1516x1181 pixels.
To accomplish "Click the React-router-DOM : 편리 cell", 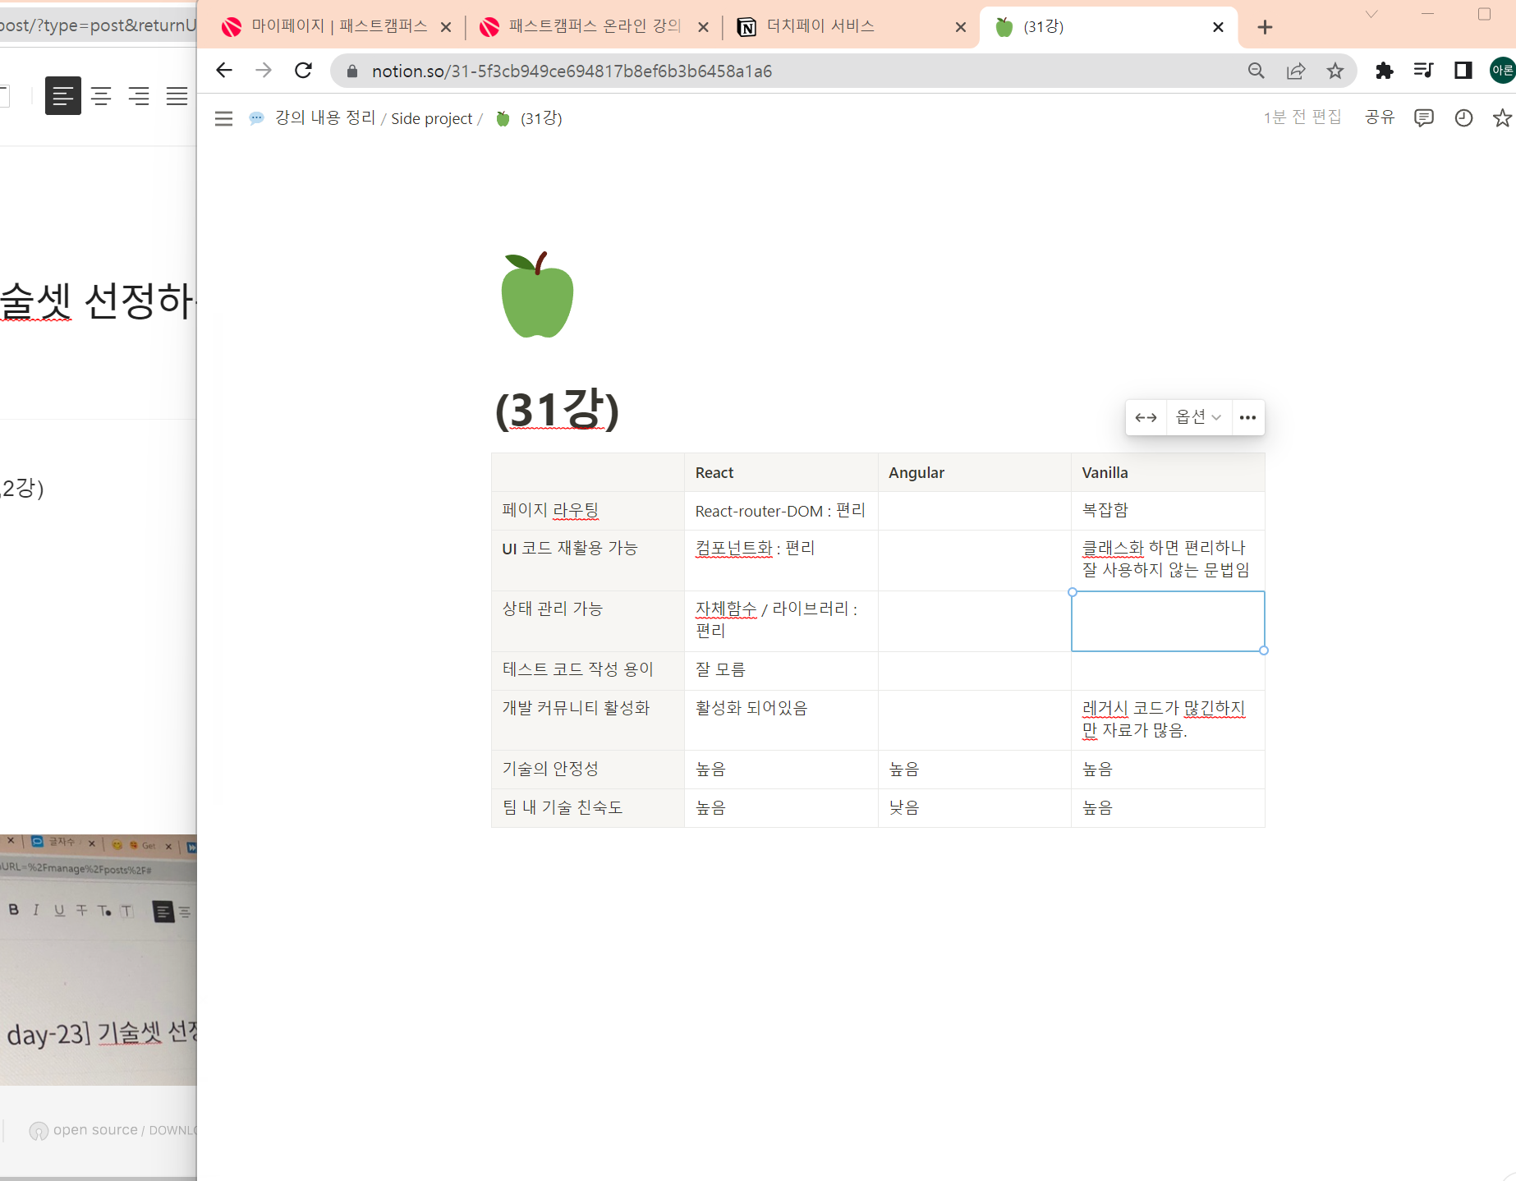I will click(x=781, y=510).
